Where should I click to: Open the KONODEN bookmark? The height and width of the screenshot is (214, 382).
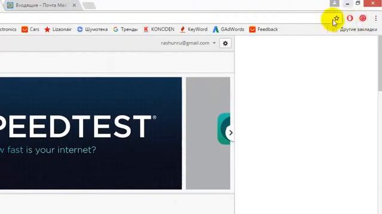coord(159,29)
